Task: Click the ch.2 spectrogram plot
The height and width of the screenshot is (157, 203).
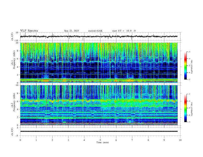Action: pos(99,105)
